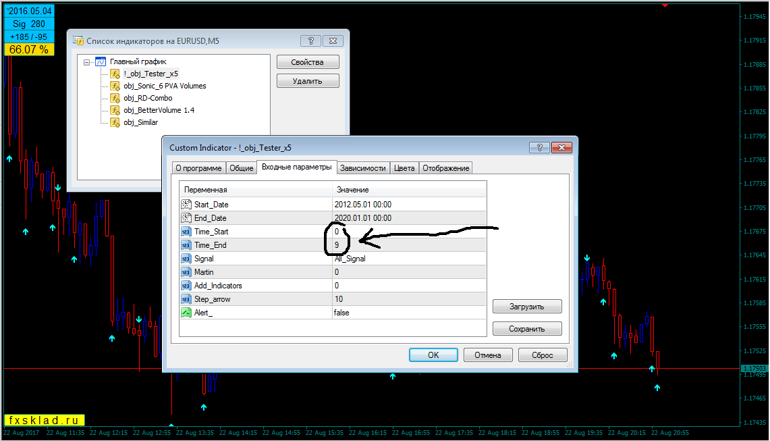Click the obj_BetterVolume 1.4 indicator icon

coord(115,110)
